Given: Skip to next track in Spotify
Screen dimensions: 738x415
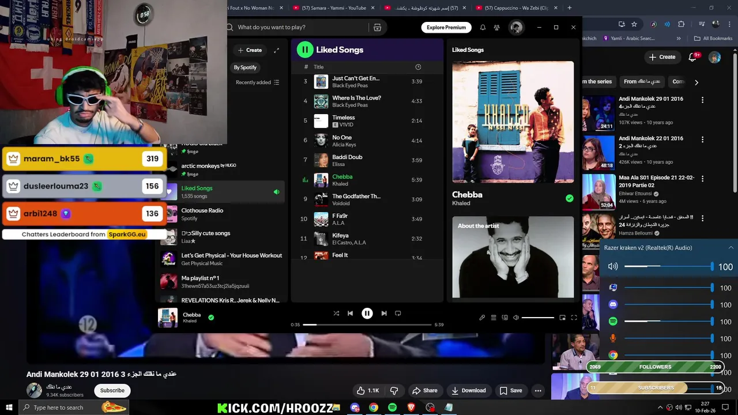Looking at the screenshot, I should pyautogui.click(x=384, y=314).
